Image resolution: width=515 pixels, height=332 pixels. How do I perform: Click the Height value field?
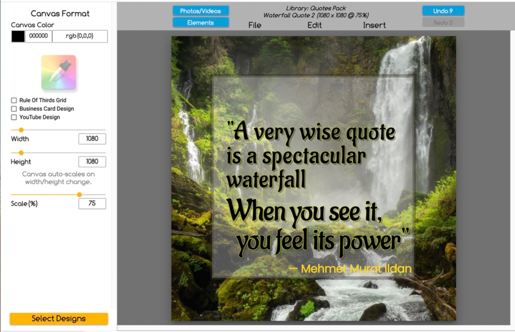(x=93, y=161)
